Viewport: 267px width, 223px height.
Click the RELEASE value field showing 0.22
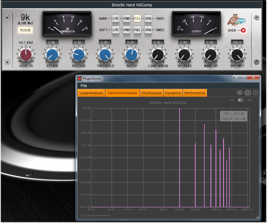[x=78, y=42]
